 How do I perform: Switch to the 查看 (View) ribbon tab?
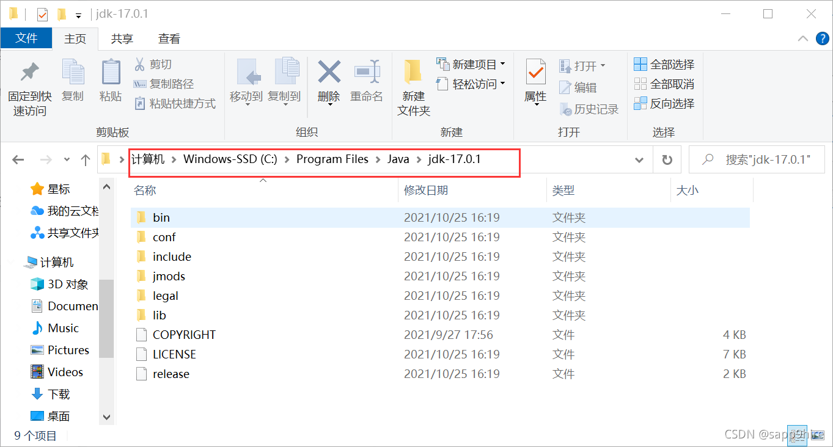(x=169, y=38)
